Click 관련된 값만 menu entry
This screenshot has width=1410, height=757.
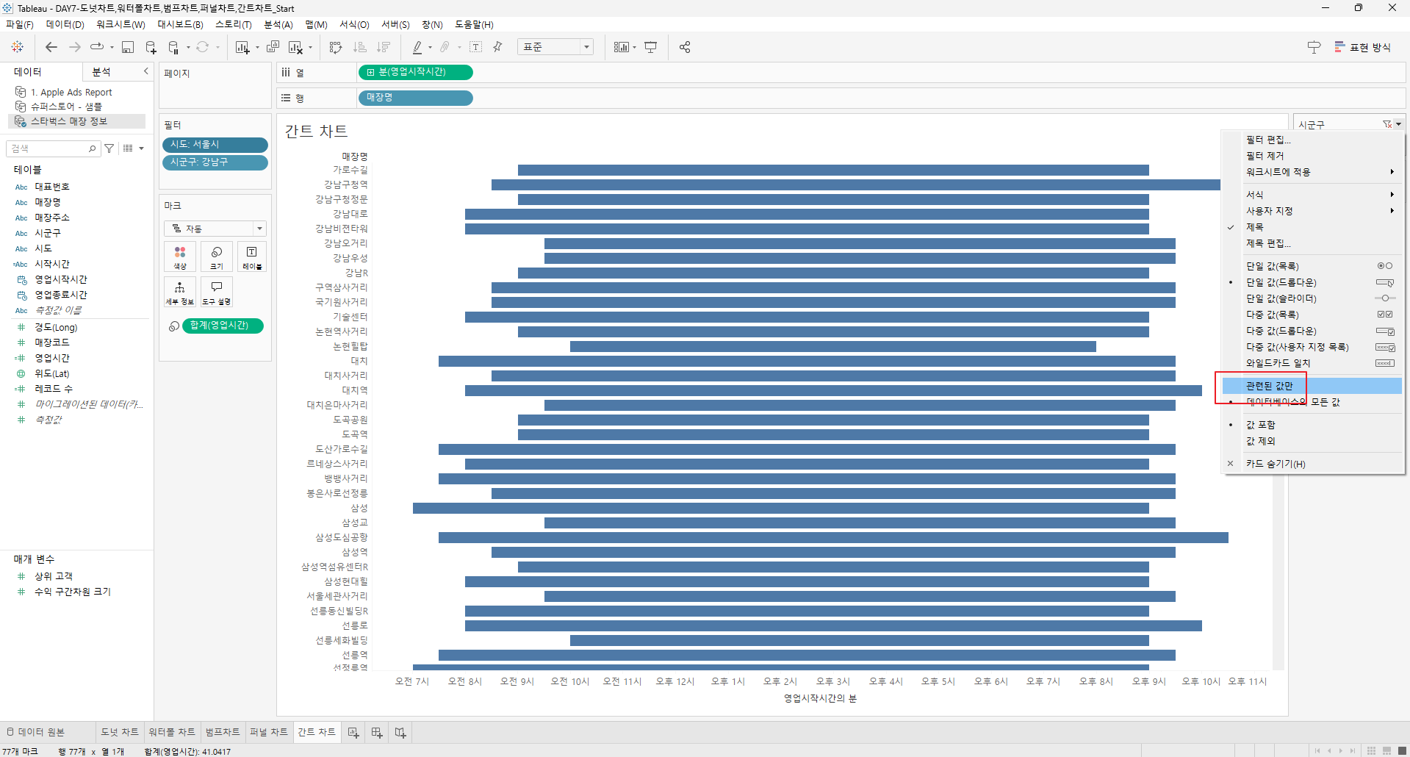point(1312,386)
